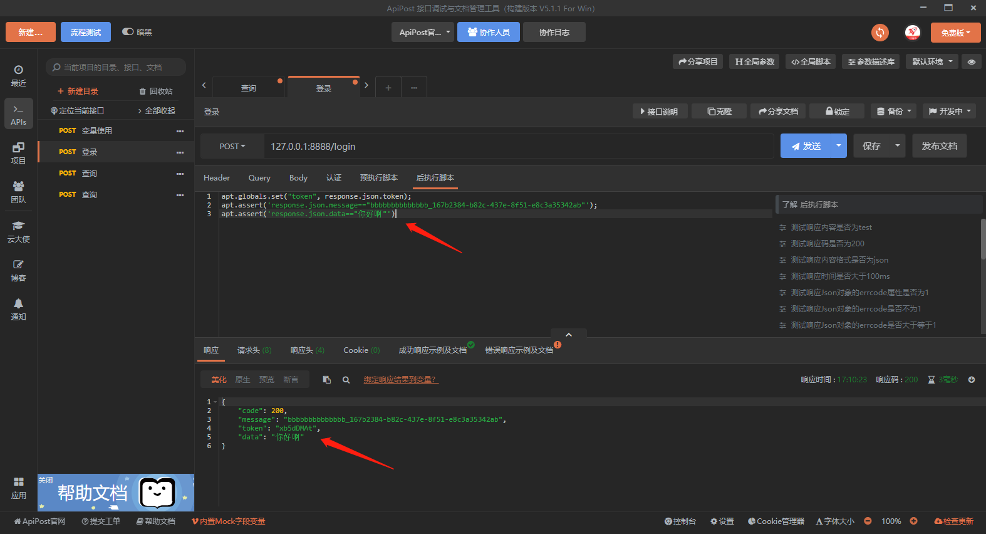Viewport: 986px width, 534px height.
Task: Expand the 接口说明 section
Action: point(660,111)
